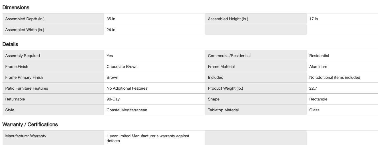Click the Product Weight (lb.) label
378x145 pixels.
point(225,88)
